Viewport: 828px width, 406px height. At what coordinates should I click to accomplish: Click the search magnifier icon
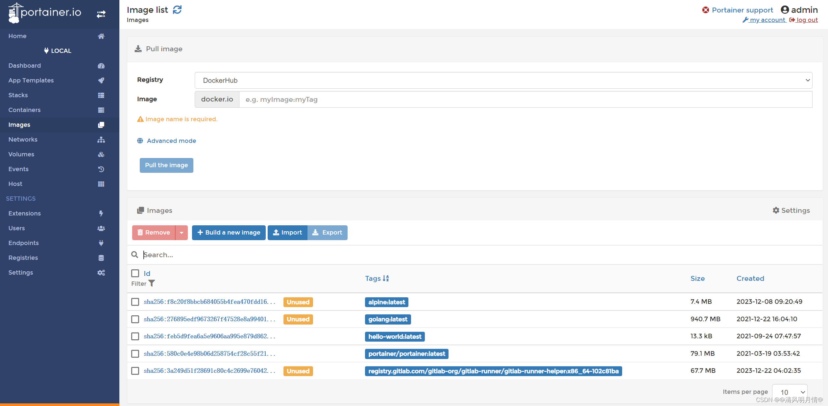[x=134, y=255]
